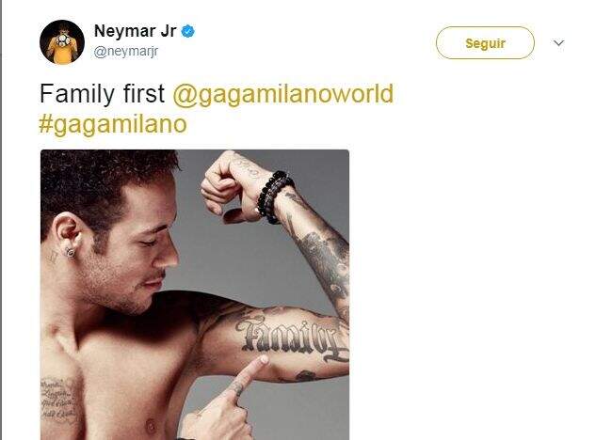Viewport: 596px width, 440px height.
Task: Click the blue verified badge
Action: pos(187,31)
